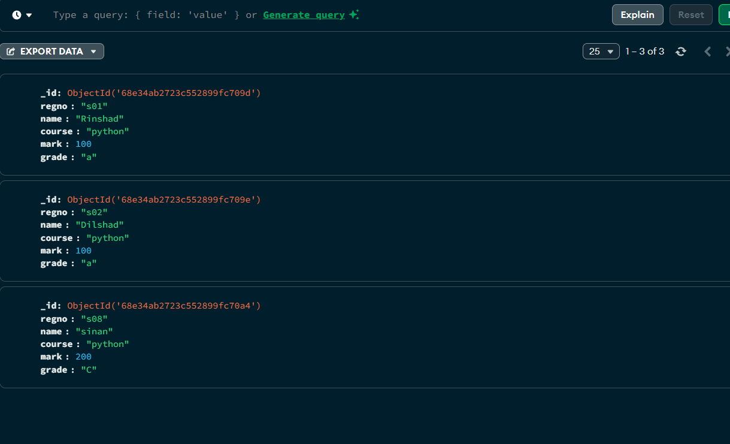Click the Reset button
Viewport: 730px width, 444px height.
(x=690, y=14)
